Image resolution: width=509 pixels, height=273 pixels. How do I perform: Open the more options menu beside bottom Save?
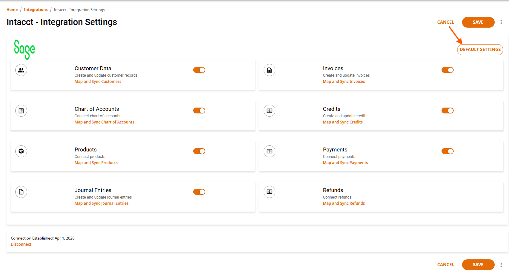tap(501, 265)
